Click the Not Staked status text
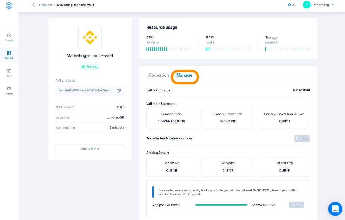 pyautogui.click(x=301, y=90)
